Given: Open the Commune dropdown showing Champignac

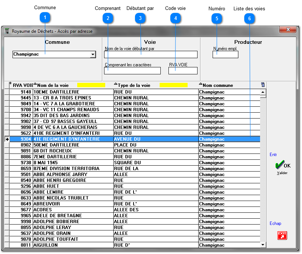Looking at the screenshot, I should (x=93, y=54).
